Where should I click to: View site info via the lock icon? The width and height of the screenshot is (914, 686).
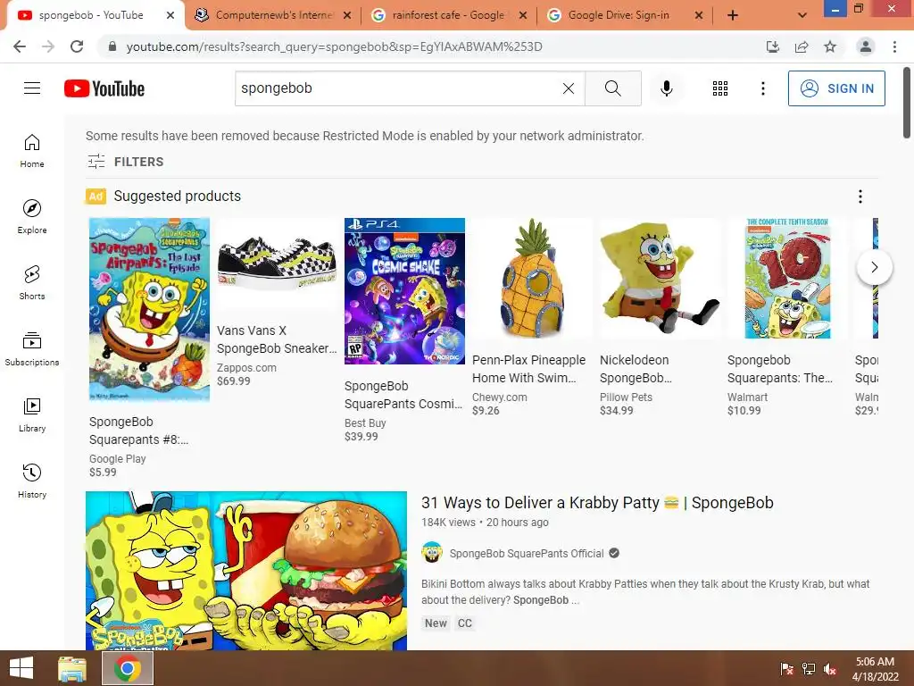(112, 46)
